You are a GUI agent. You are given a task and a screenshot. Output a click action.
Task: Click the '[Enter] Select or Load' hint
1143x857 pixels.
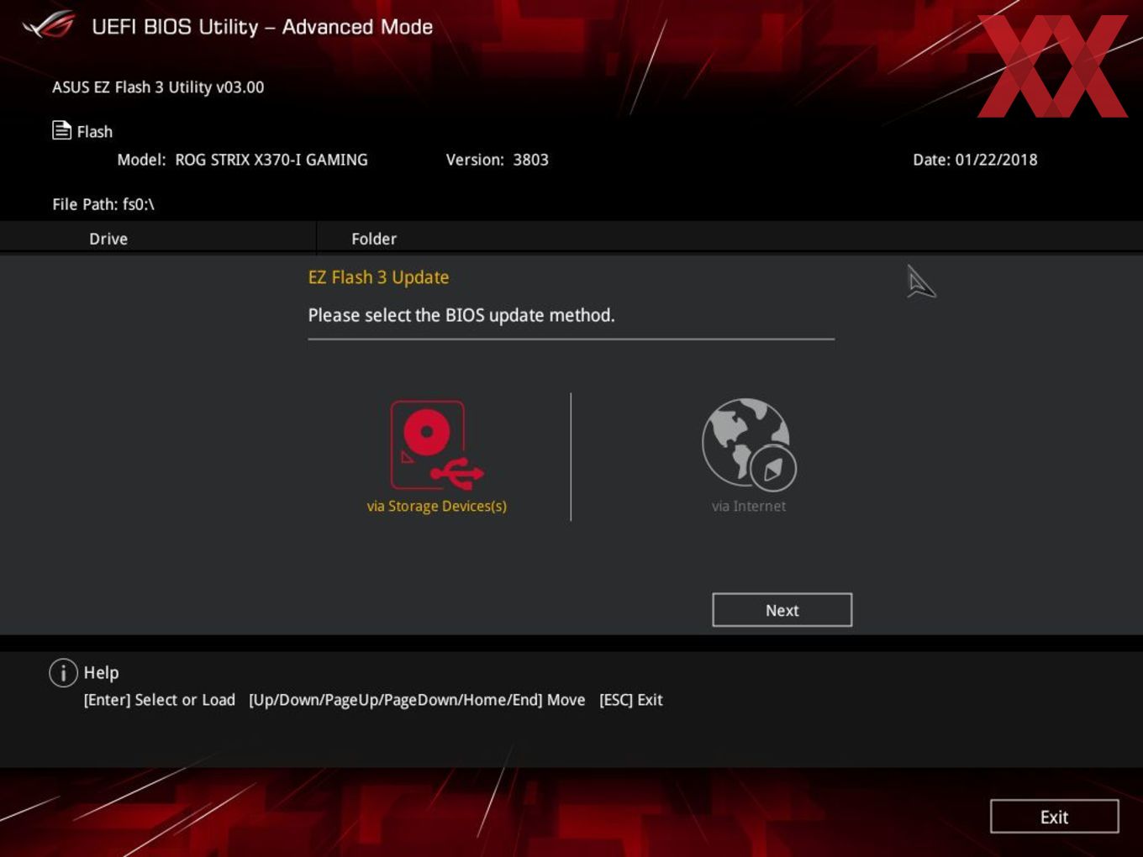pos(159,700)
